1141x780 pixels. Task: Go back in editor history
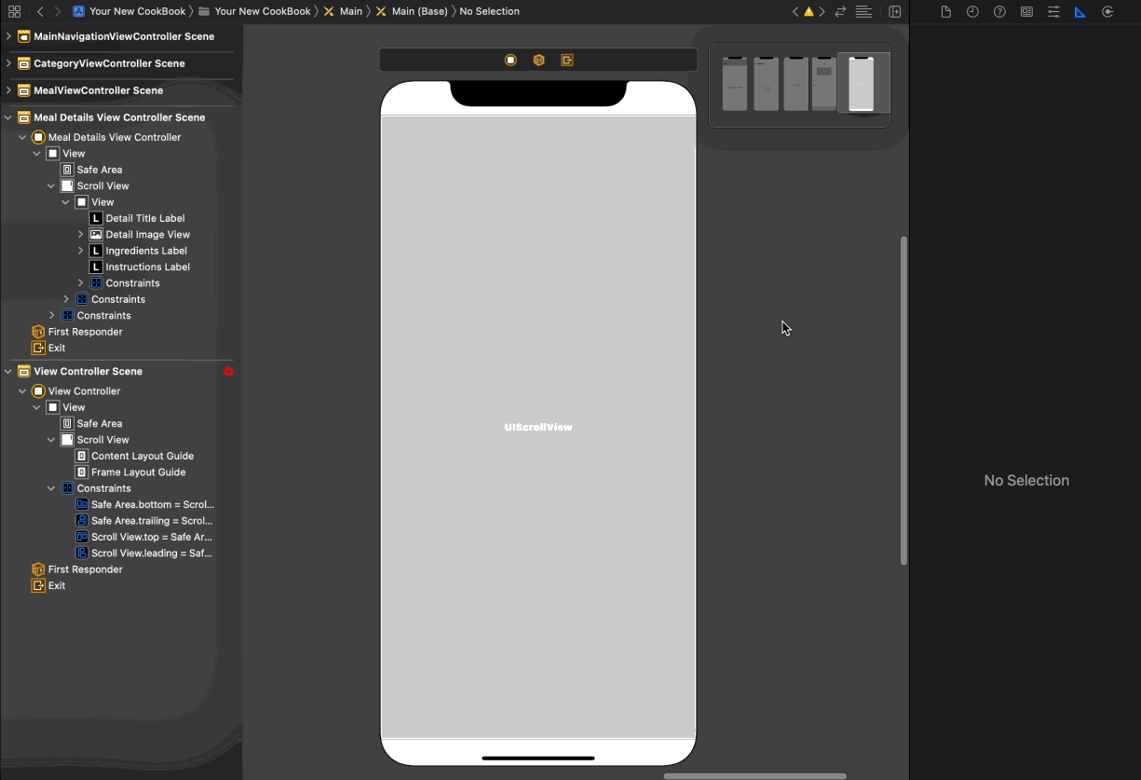pyautogui.click(x=40, y=11)
